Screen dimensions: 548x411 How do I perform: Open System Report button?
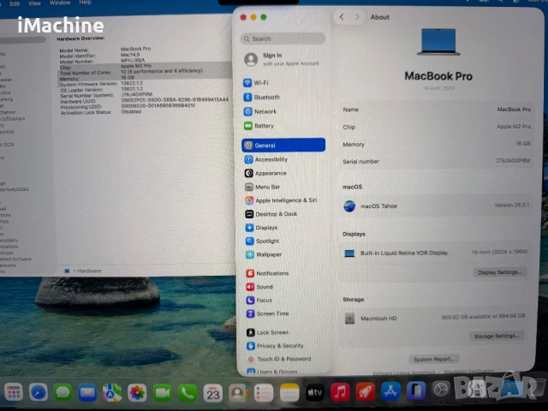click(434, 359)
